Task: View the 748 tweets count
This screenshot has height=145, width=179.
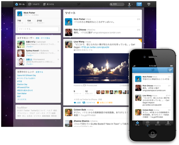Action: 20,22
